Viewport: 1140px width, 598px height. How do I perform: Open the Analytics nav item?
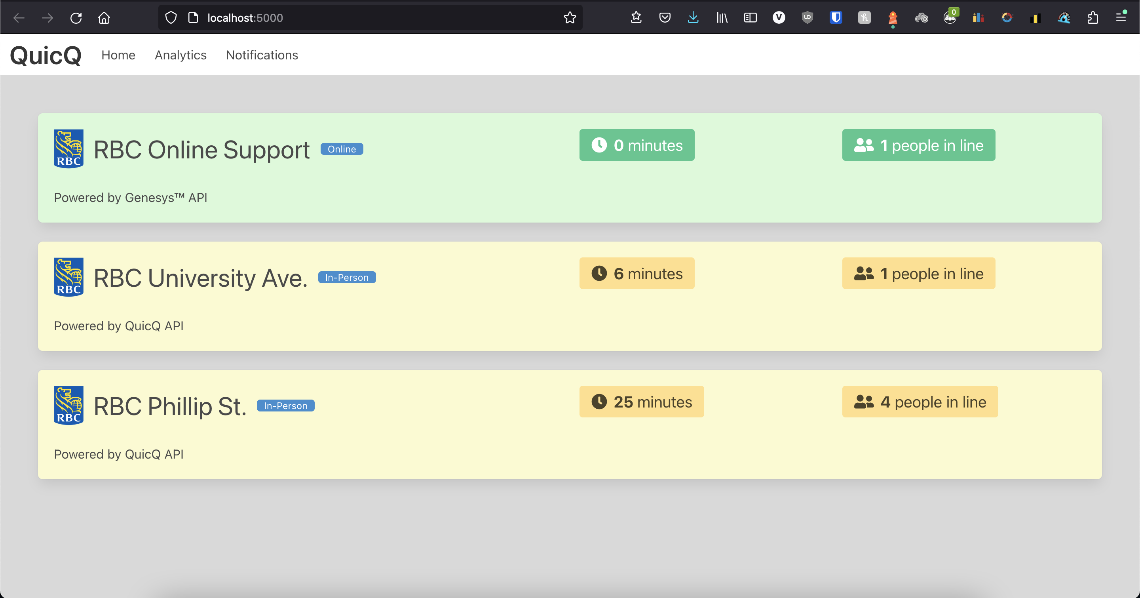click(x=180, y=55)
